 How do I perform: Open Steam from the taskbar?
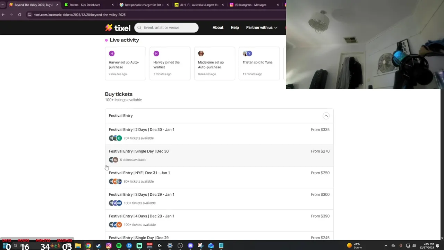coord(98,245)
